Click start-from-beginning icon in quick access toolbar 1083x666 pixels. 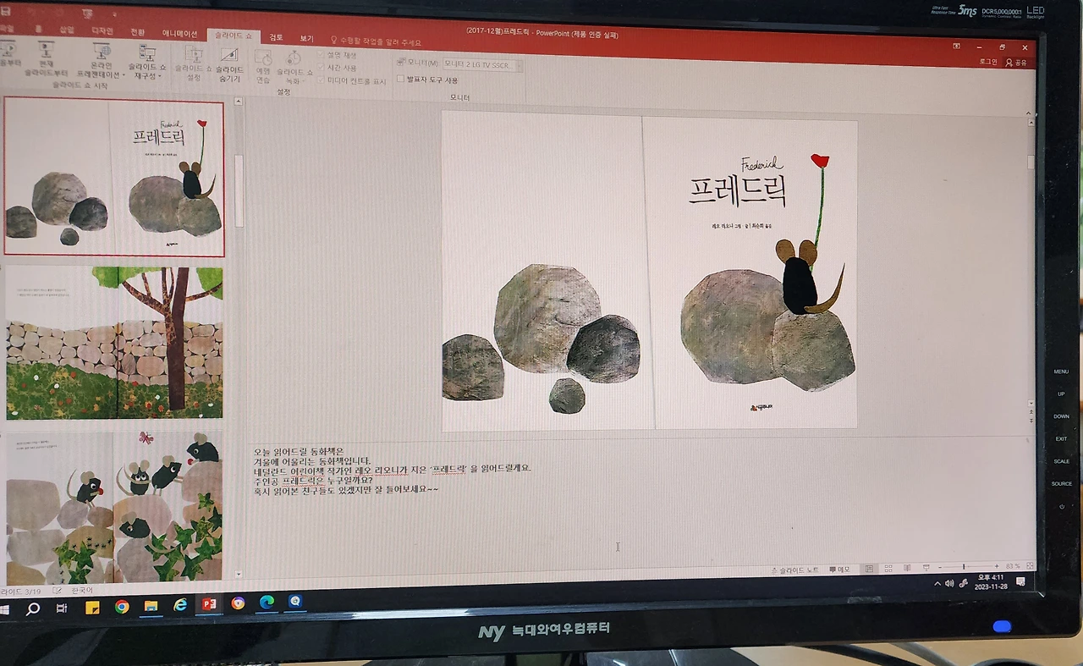[x=88, y=14]
